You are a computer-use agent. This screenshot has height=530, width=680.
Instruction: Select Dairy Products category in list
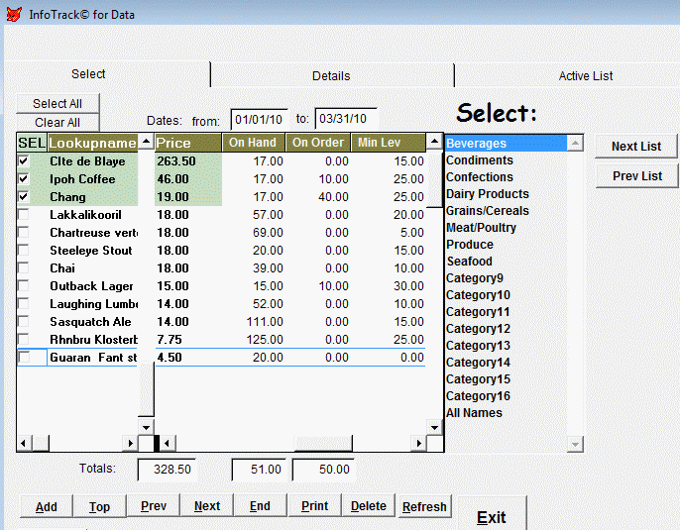click(487, 194)
